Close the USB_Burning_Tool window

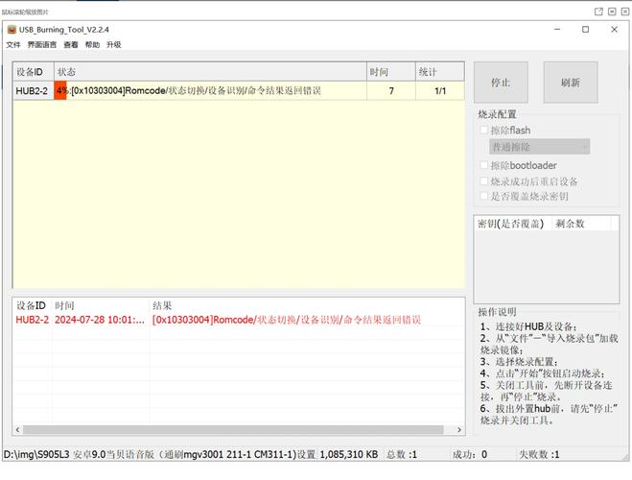click(614, 29)
